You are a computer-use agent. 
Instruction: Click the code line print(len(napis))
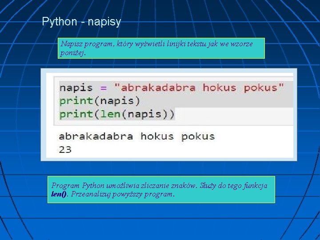(x=117, y=114)
